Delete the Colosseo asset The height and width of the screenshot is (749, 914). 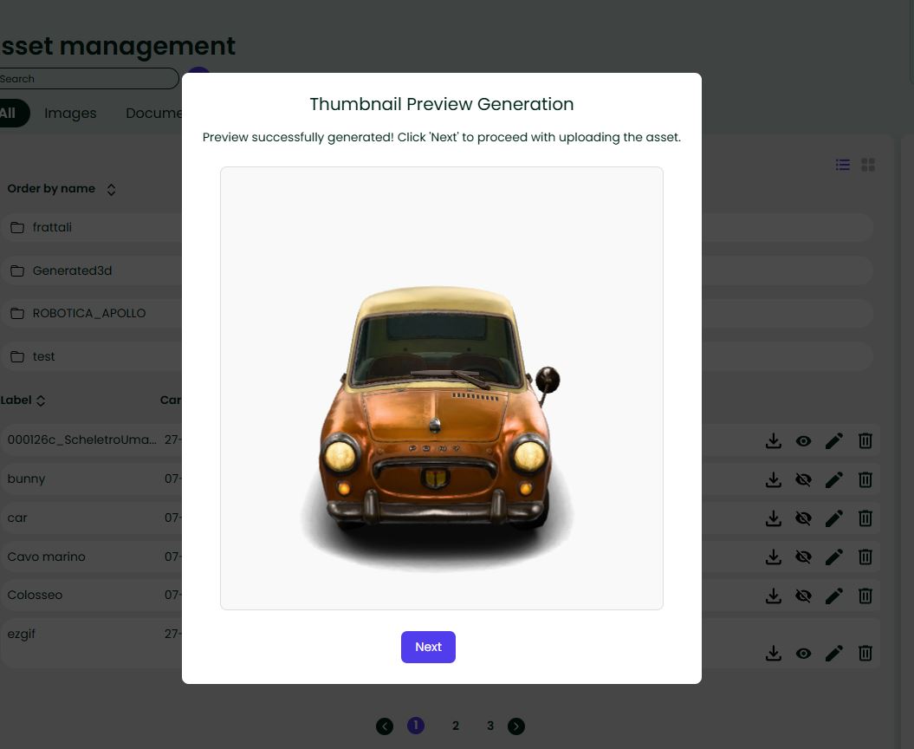[x=865, y=596]
